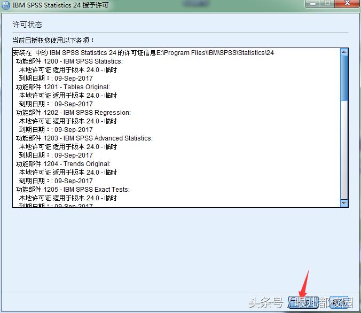Viewport: 361px width, 313px height.
Task: Click the SPSS application icon in title bar
Action: click(5, 5)
